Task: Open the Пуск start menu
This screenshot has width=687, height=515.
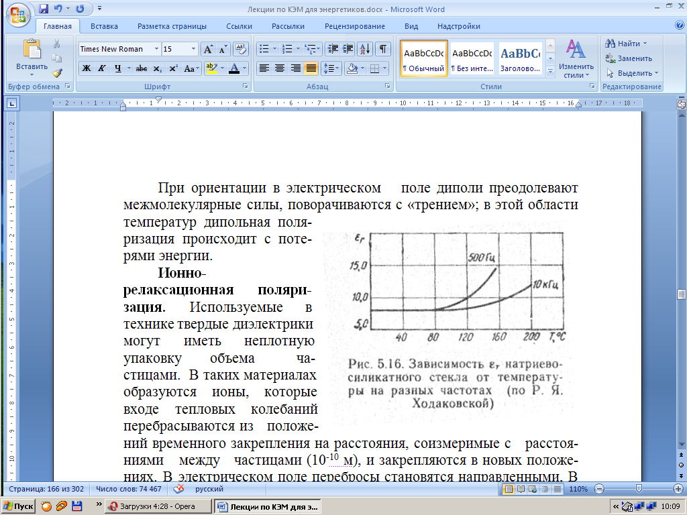Action: (x=18, y=506)
